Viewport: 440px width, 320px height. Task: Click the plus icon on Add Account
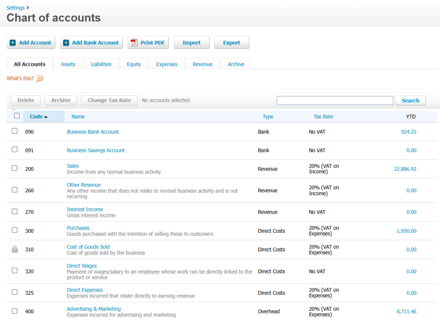click(13, 43)
